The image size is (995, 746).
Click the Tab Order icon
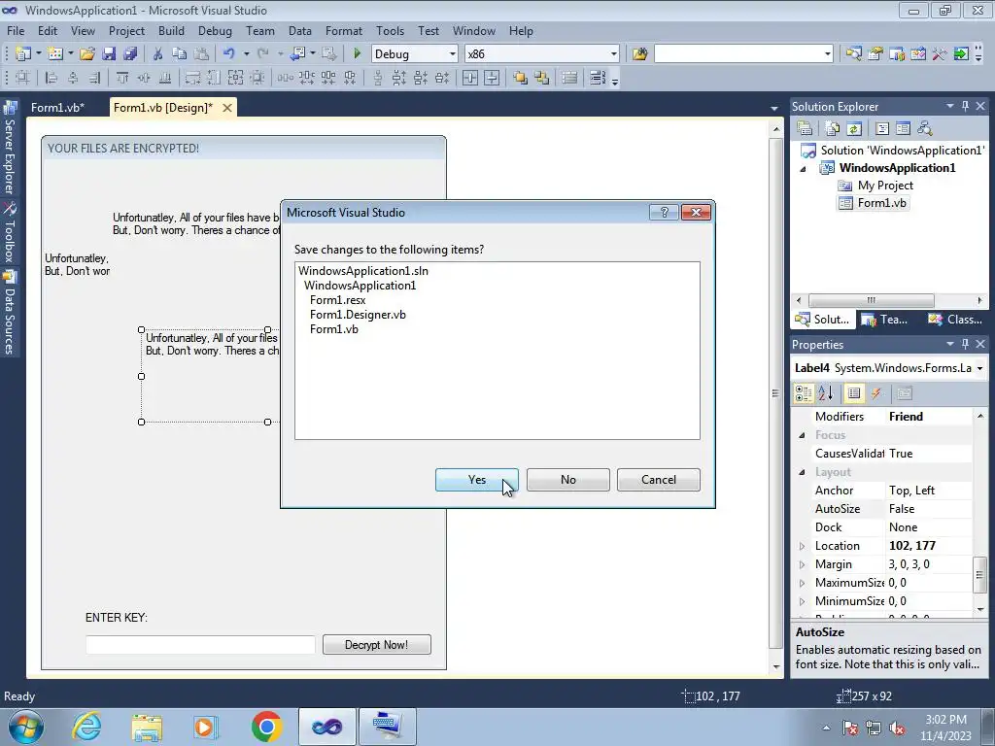click(598, 78)
